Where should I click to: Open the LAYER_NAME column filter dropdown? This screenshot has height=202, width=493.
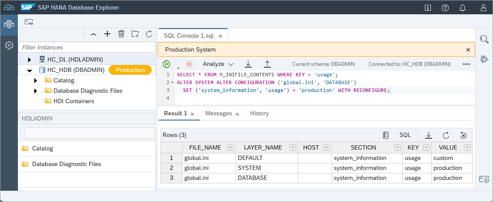[x=293, y=148]
